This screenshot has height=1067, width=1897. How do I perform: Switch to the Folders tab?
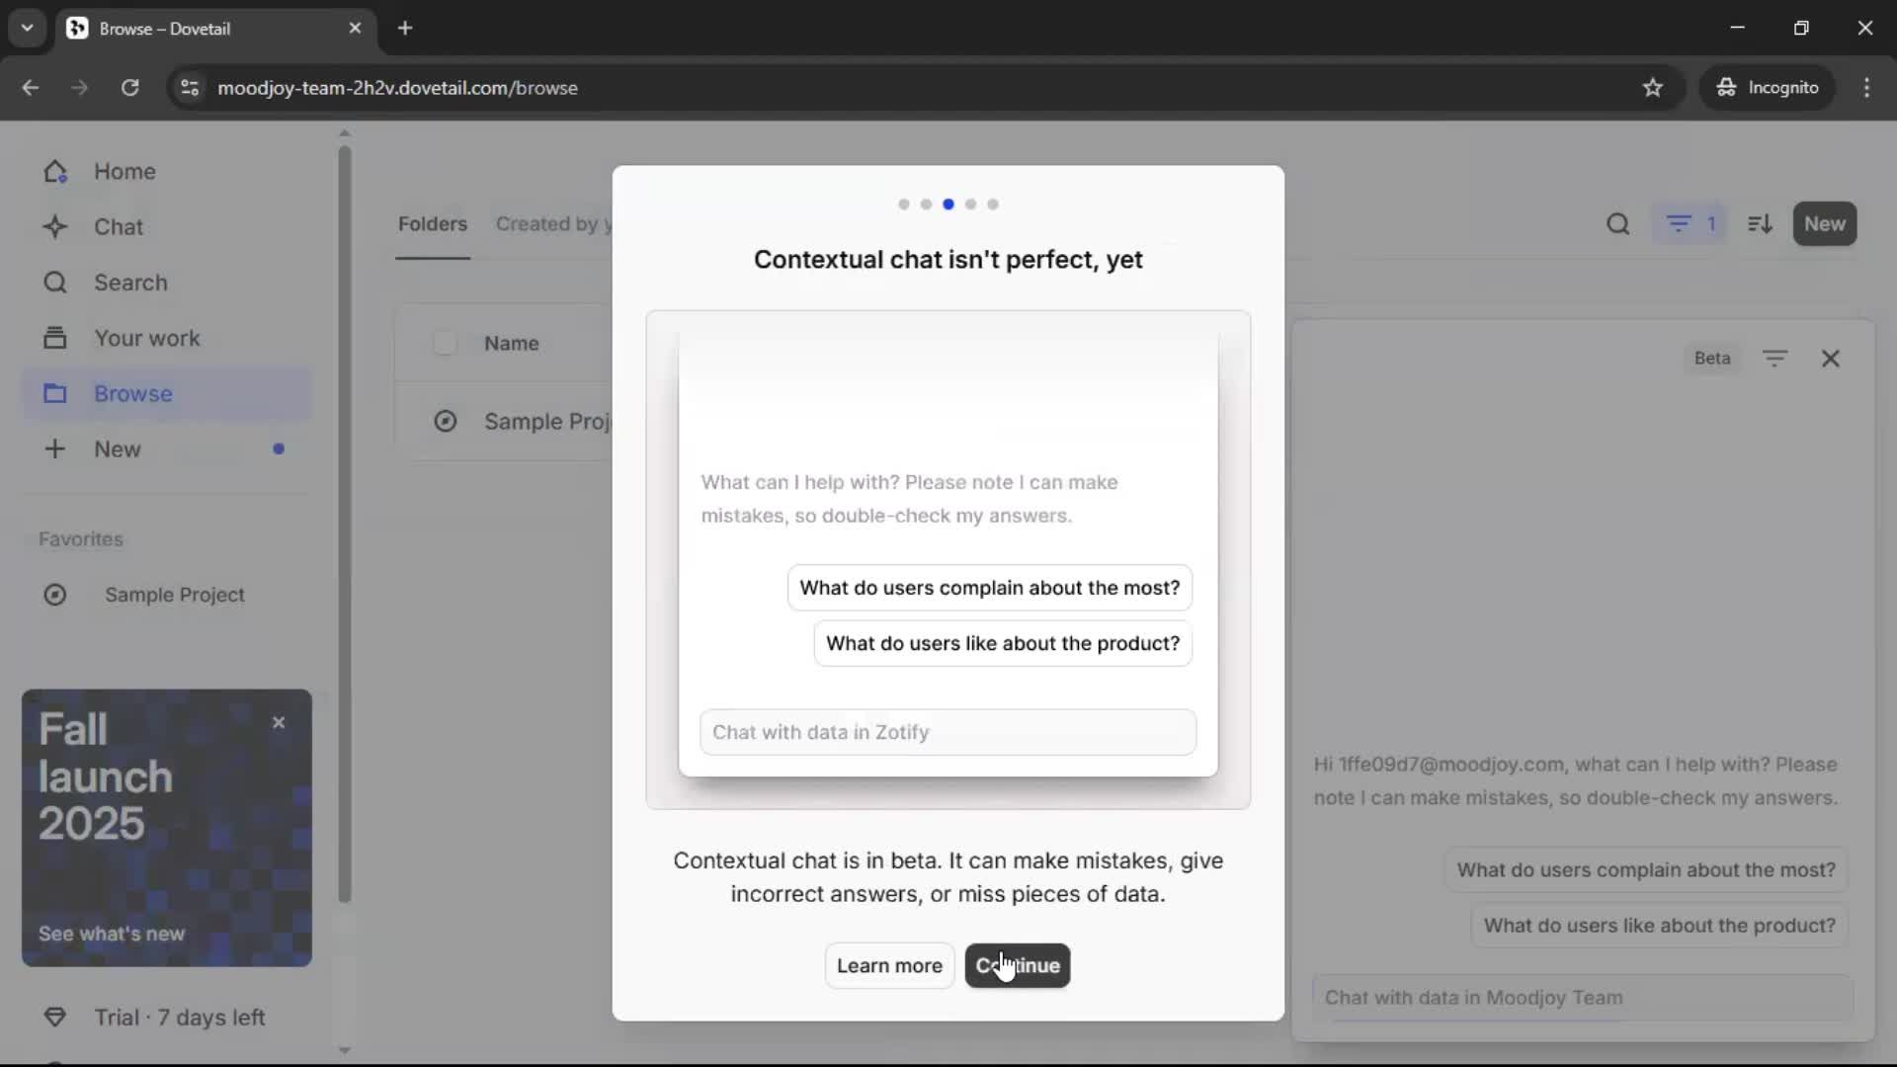tap(432, 224)
